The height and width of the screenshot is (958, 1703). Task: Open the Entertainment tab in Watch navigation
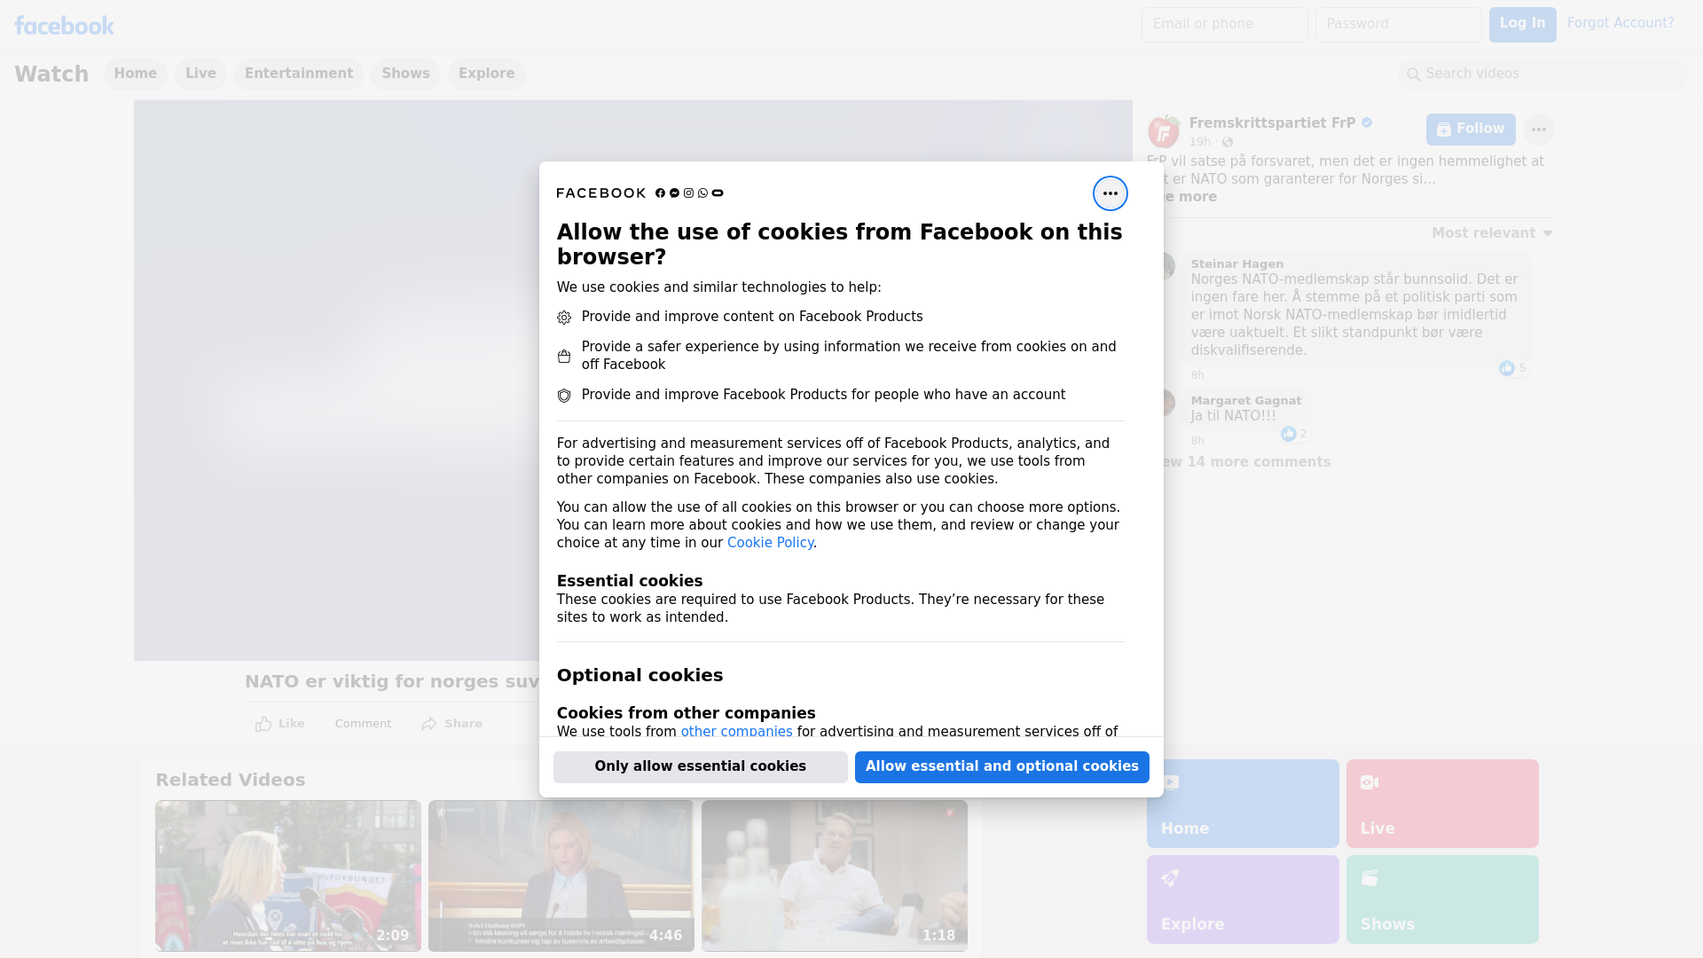click(x=299, y=75)
